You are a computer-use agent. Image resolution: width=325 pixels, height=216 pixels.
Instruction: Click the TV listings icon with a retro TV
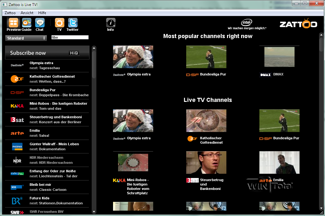(x=27, y=23)
